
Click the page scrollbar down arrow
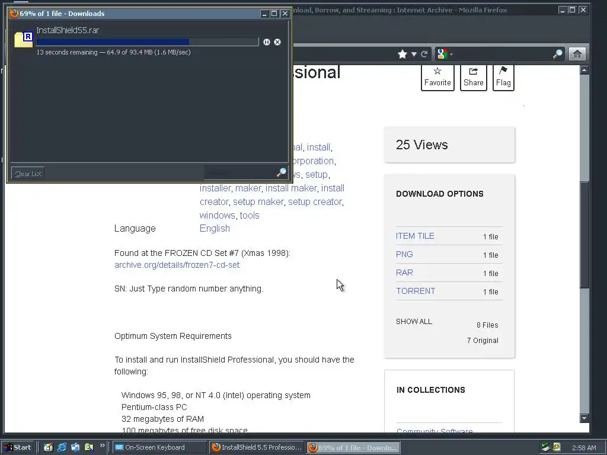pyautogui.click(x=584, y=418)
